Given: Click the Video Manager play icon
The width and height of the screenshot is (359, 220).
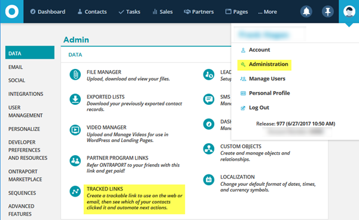Looking at the screenshot, I should [75, 130].
